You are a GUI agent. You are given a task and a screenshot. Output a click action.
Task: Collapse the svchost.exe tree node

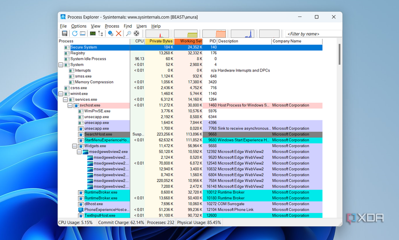pos(70,105)
